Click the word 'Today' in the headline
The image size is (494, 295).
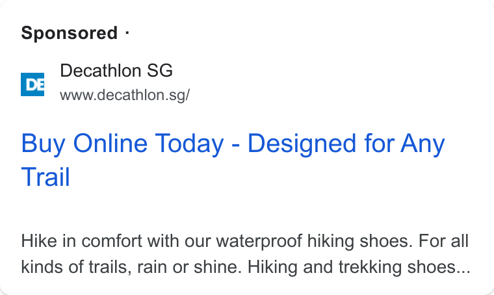(x=189, y=144)
